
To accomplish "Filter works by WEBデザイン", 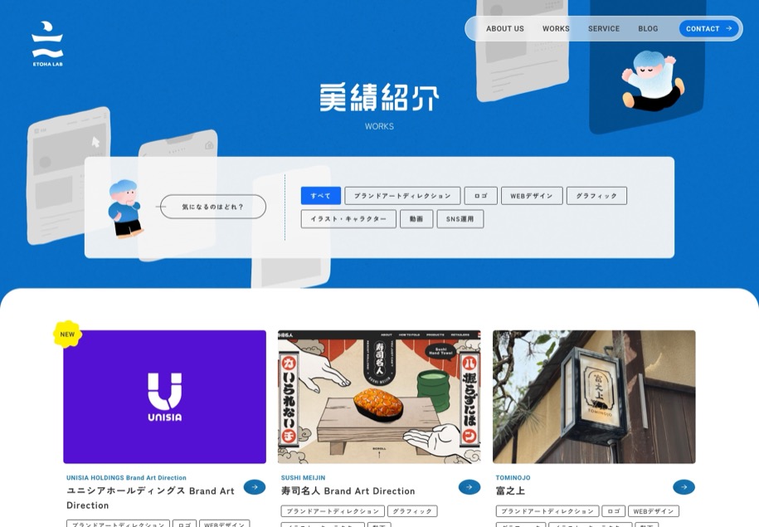I will (532, 196).
